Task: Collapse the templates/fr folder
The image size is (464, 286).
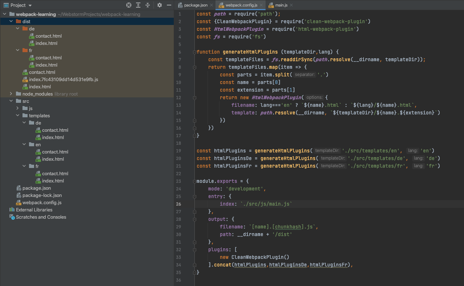Action: point(24,167)
